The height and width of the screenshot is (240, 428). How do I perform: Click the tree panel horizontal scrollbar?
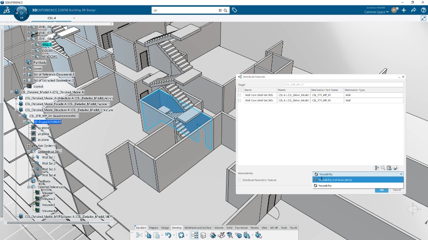[48, 223]
